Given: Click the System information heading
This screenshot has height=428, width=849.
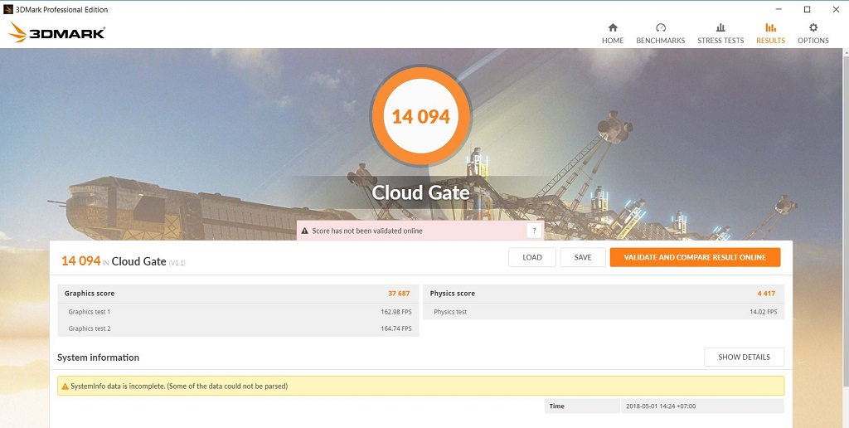Looking at the screenshot, I should point(98,357).
